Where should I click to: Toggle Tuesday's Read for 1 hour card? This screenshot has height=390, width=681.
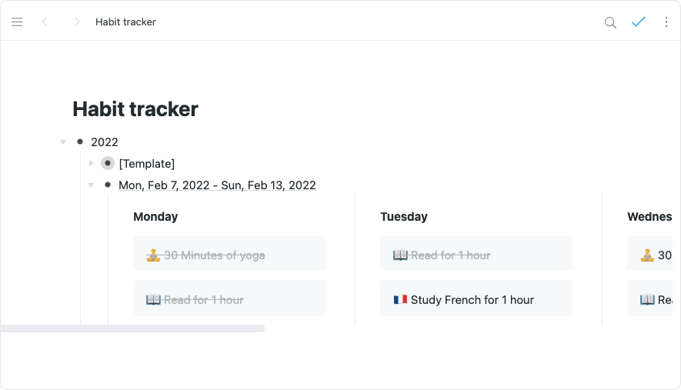point(476,255)
